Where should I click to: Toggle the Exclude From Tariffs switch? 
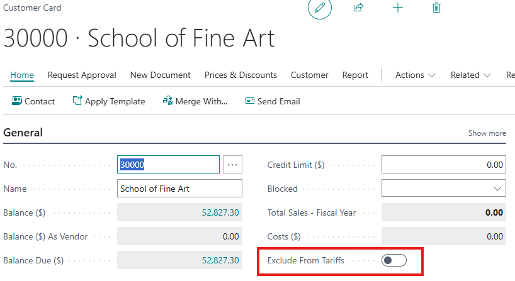[394, 260]
